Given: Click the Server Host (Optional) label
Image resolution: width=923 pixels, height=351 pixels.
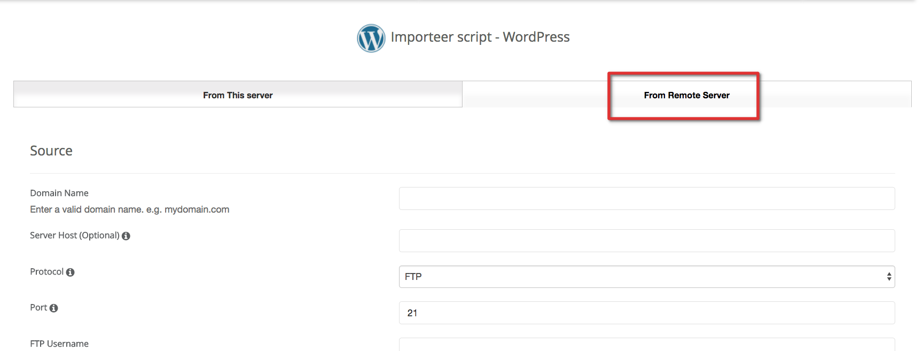Looking at the screenshot, I should click(x=75, y=236).
